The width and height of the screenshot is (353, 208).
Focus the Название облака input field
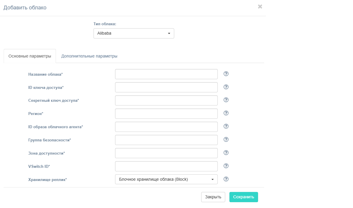[166, 74]
